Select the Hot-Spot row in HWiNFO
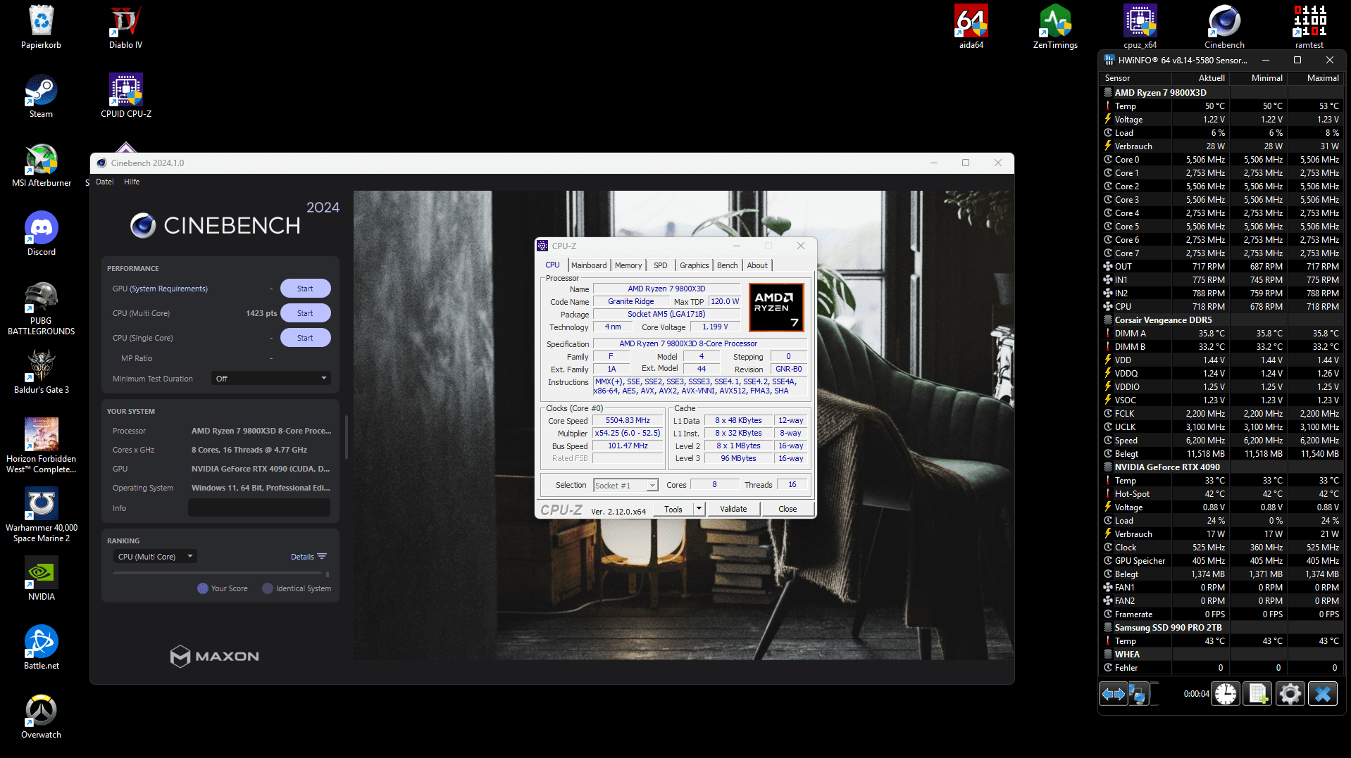This screenshot has width=1351, height=758. click(1221, 494)
